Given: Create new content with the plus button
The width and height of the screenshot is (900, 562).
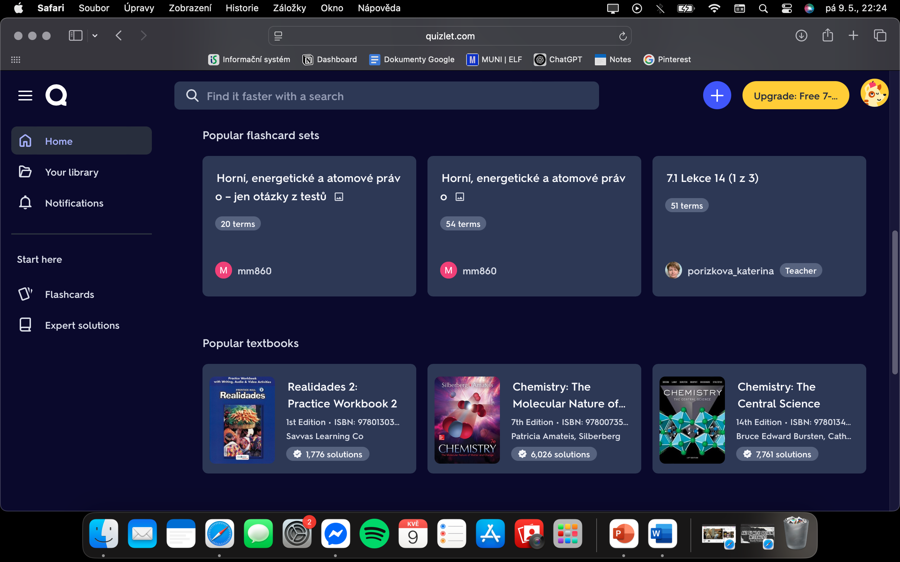Looking at the screenshot, I should 716,95.
